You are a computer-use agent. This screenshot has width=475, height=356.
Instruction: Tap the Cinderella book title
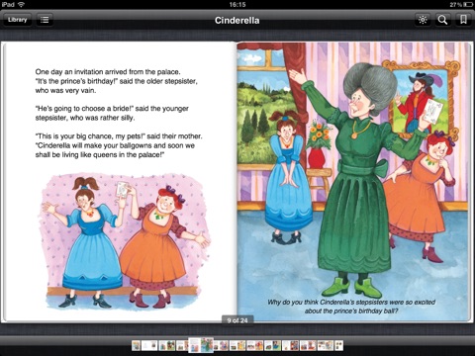237,21
